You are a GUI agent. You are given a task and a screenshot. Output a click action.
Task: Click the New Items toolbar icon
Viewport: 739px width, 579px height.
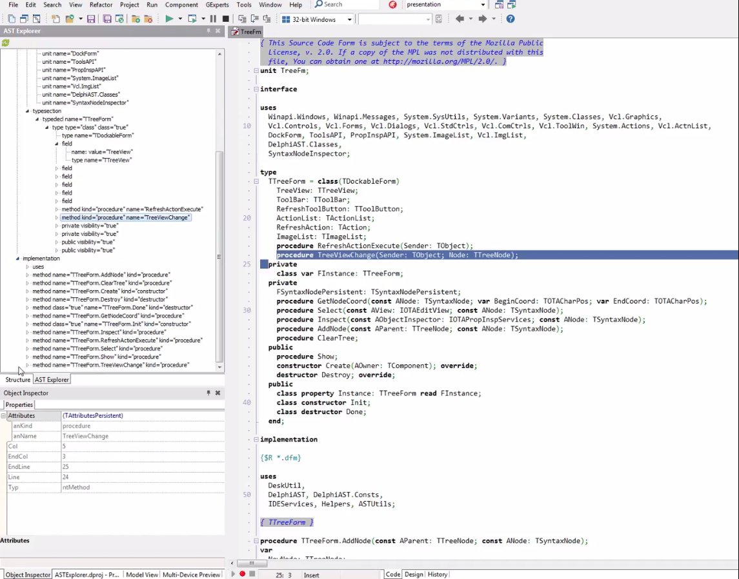[56, 19]
